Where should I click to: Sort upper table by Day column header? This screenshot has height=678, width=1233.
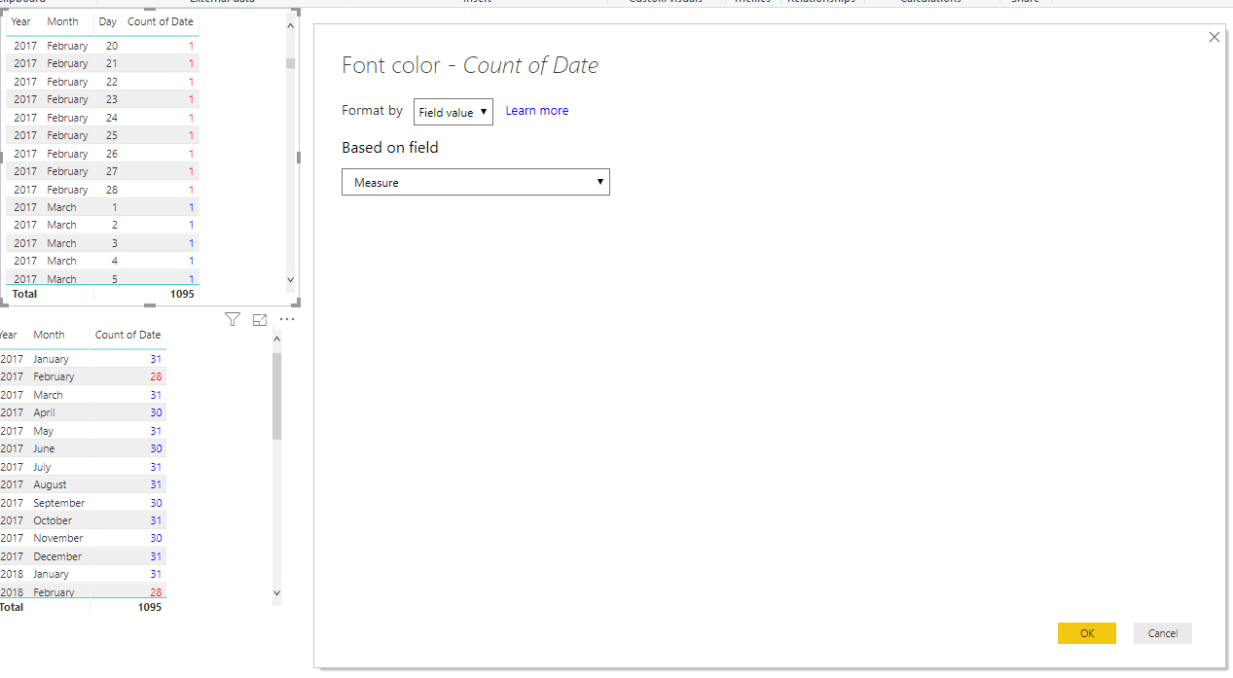[x=107, y=21]
